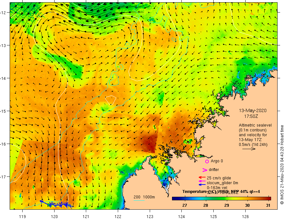Click the cyan isobath legend line sample
The image size is (284, 219).
pyautogui.click(x=139, y=200)
